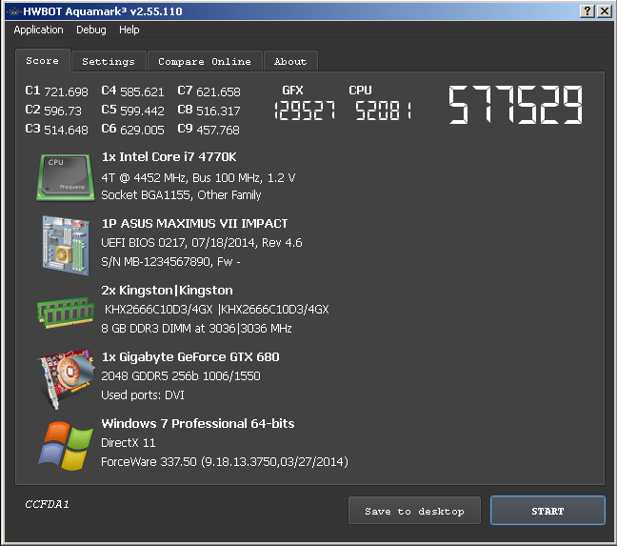This screenshot has height=546, width=617.
Task: Click the Windows logo icon
Action: tap(65, 443)
